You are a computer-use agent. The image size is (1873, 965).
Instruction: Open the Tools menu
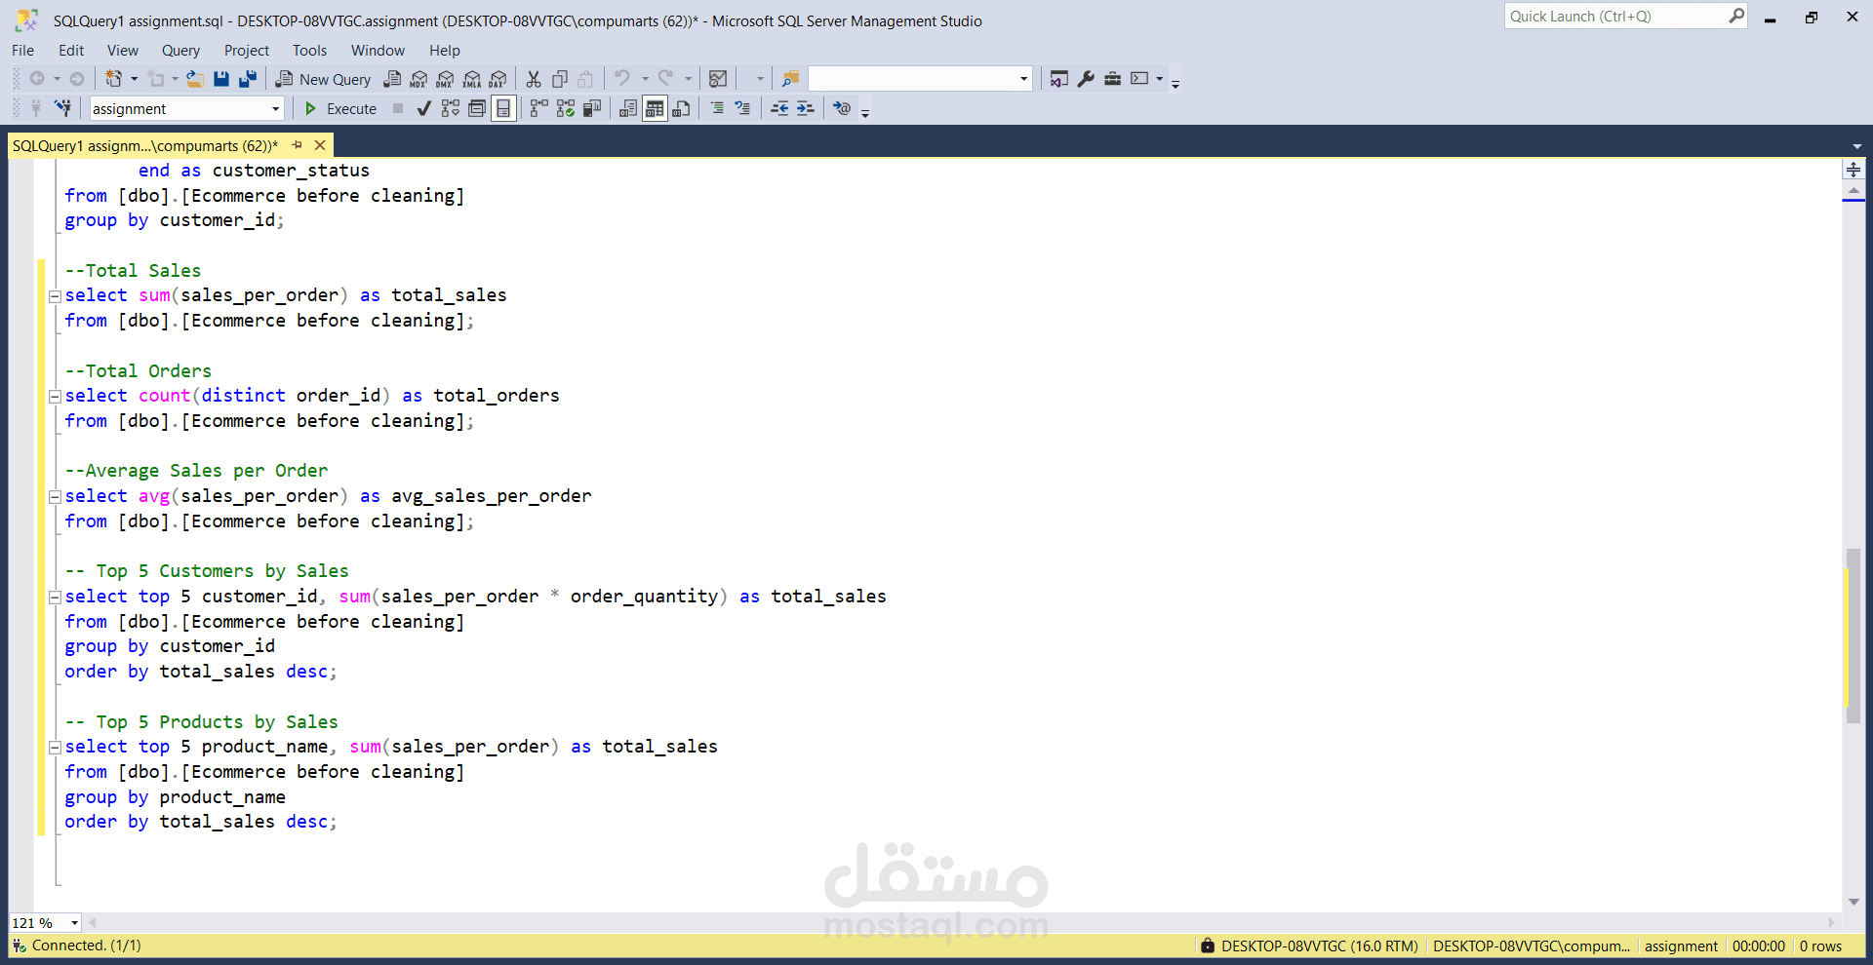[x=309, y=51]
